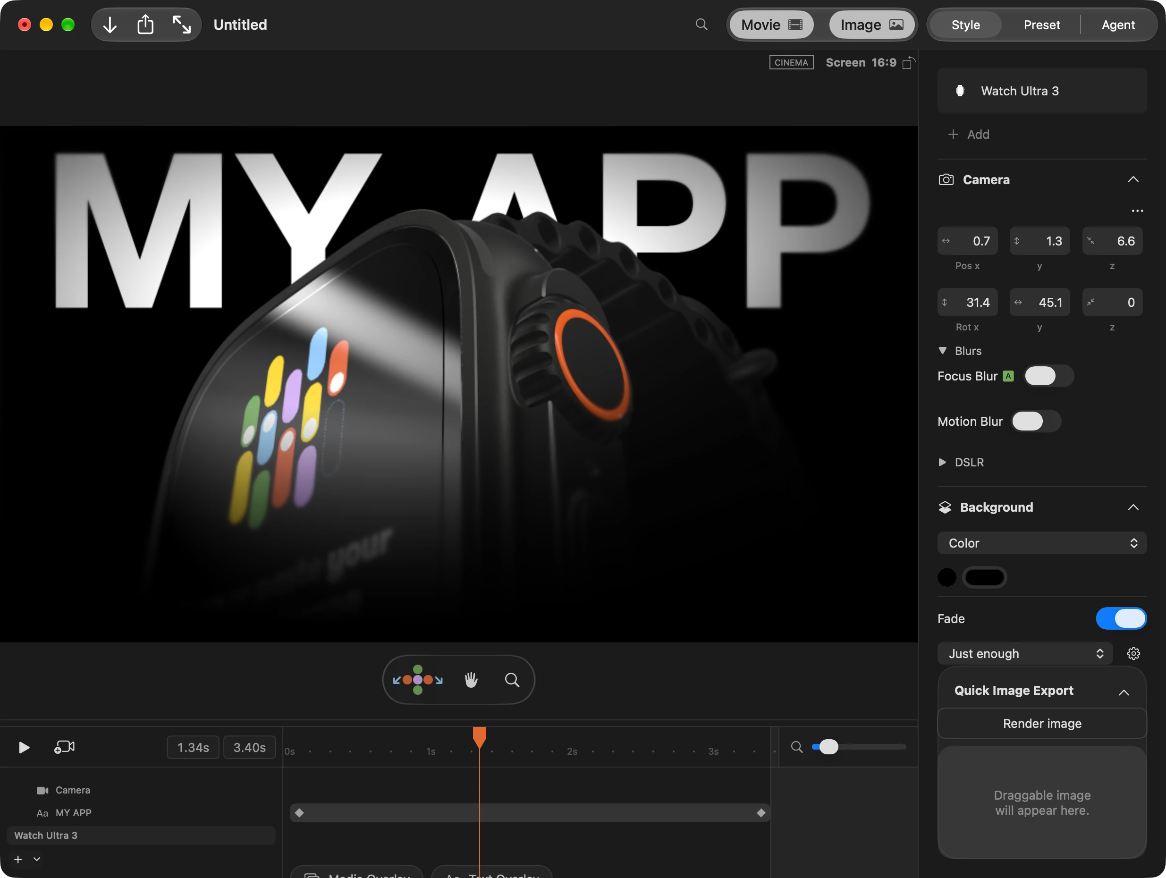Click the expand fullscreen arrows icon
This screenshot has height=878, width=1166.
(x=181, y=25)
